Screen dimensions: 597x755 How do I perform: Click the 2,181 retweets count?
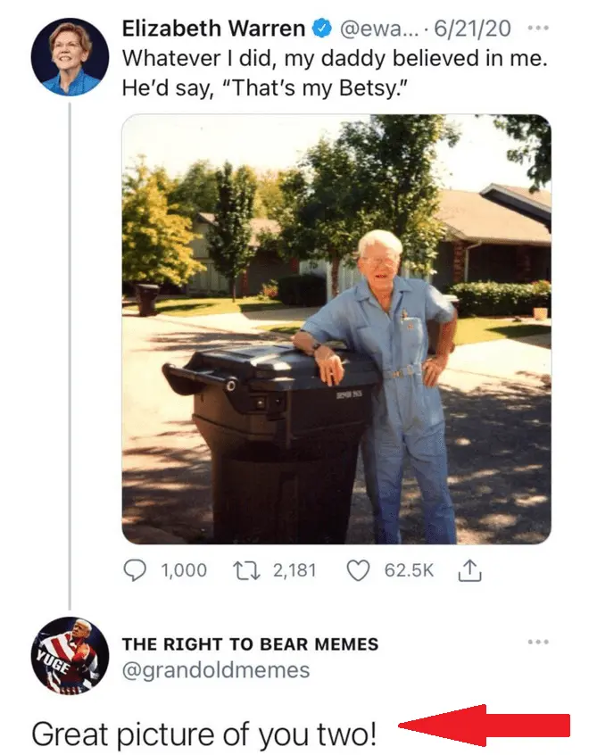pyautogui.click(x=294, y=570)
